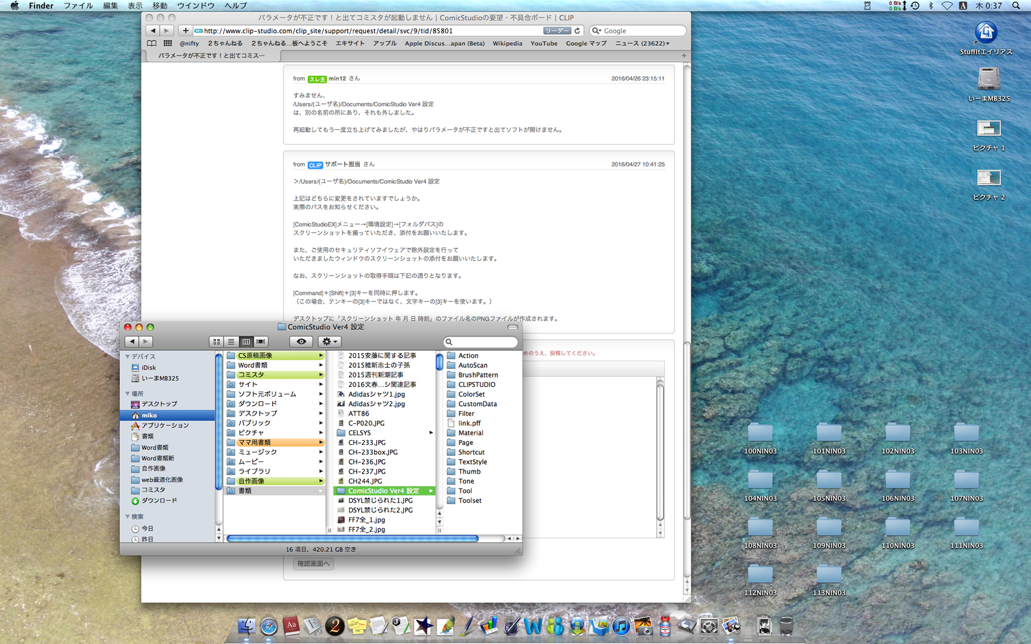1031x644 pixels.
Task: Expand the ニュース (23622) bookmarks folder
Action: (x=642, y=44)
